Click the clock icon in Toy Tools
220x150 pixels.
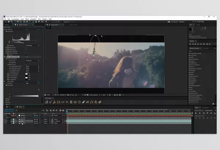pyautogui.click(x=79, y=102)
